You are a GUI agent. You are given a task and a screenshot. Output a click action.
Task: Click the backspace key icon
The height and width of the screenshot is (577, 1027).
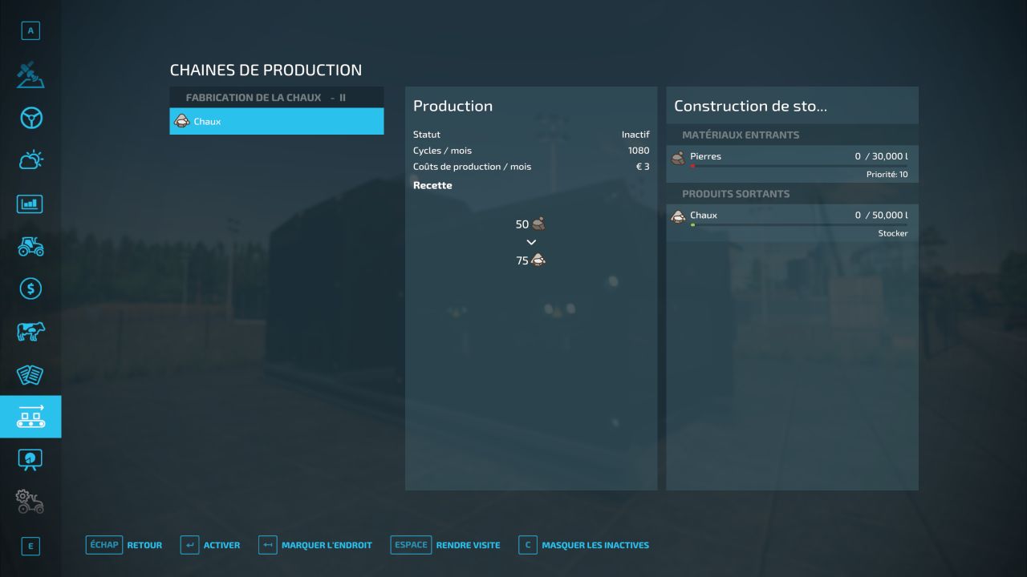[268, 545]
